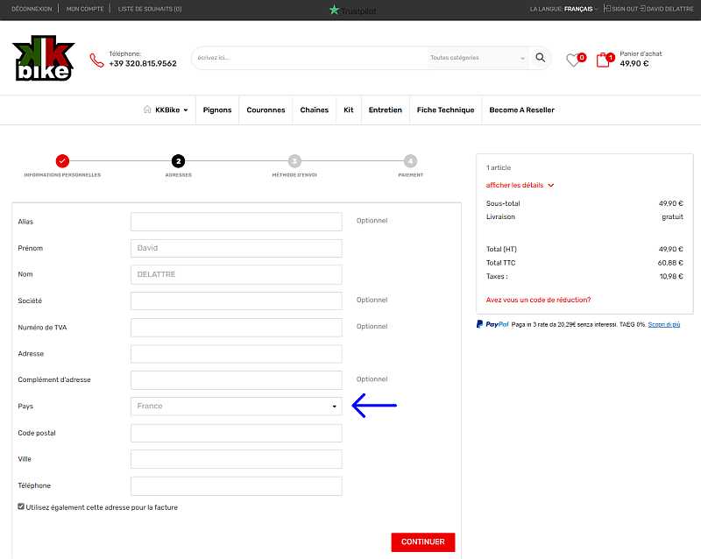Select step 4 Paiement circle
The image size is (701, 559).
pyautogui.click(x=410, y=161)
